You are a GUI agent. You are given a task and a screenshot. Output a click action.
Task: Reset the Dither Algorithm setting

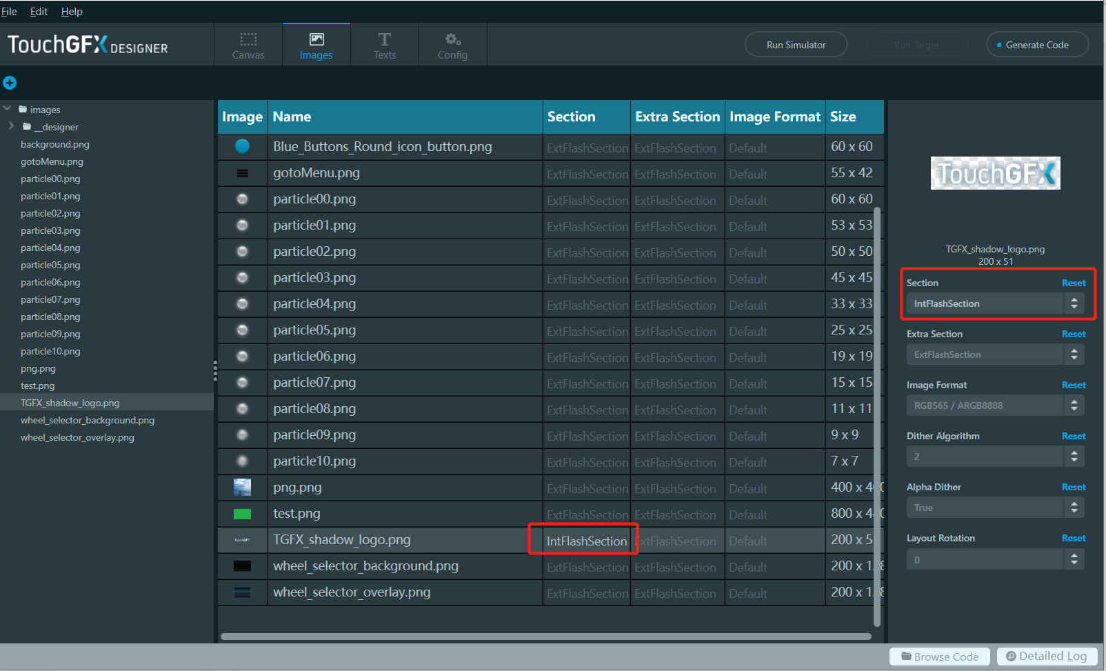click(1073, 435)
